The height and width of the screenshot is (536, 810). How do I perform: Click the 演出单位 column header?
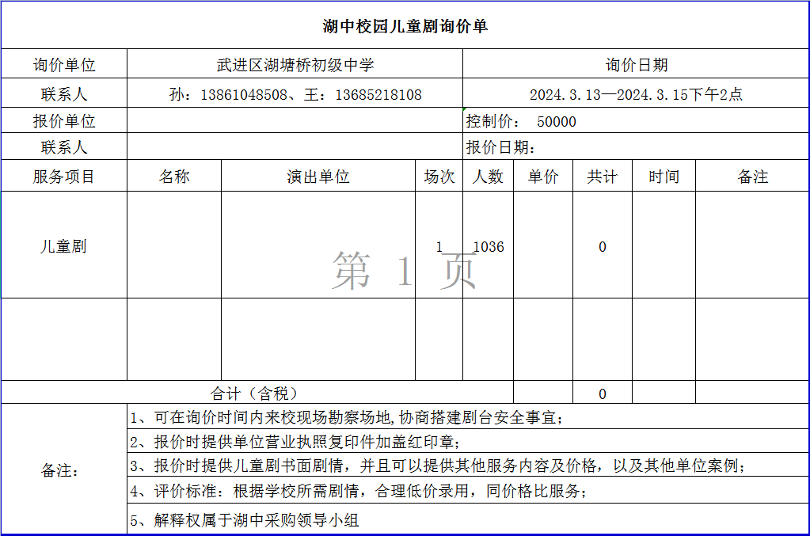point(318,176)
